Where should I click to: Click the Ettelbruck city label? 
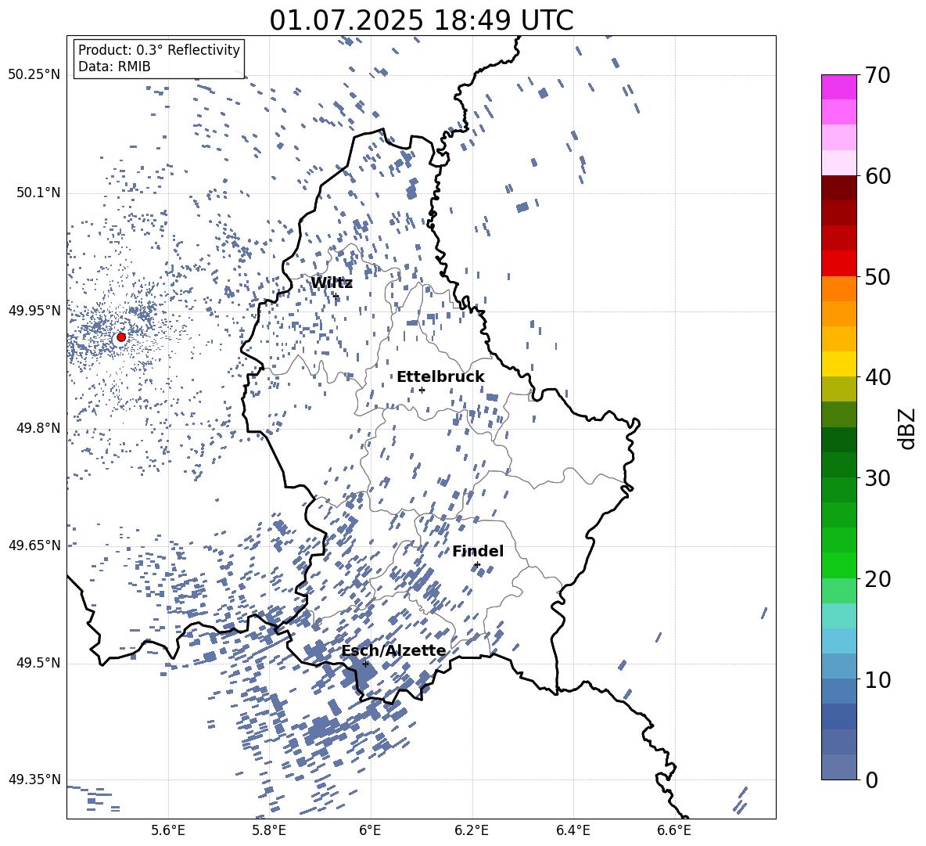click(440, 377)
